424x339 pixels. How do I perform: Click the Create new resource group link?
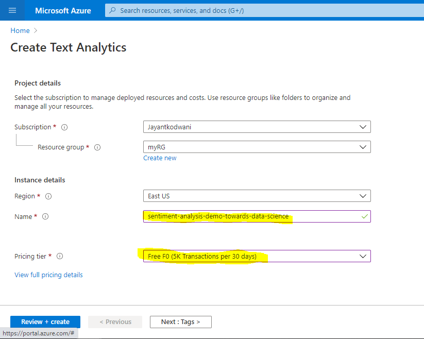pos(160,158)
